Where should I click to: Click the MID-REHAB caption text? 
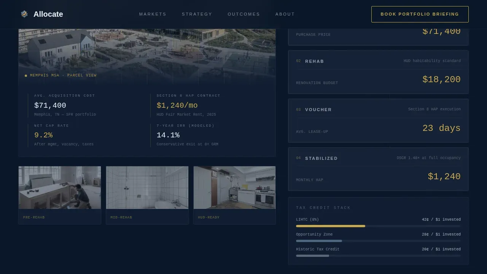121,218
